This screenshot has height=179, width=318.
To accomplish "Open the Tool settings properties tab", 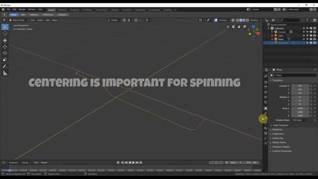I will pos(266,76).
